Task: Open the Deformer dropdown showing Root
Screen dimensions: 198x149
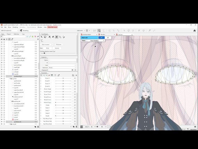Action: [x=62, y=68]
